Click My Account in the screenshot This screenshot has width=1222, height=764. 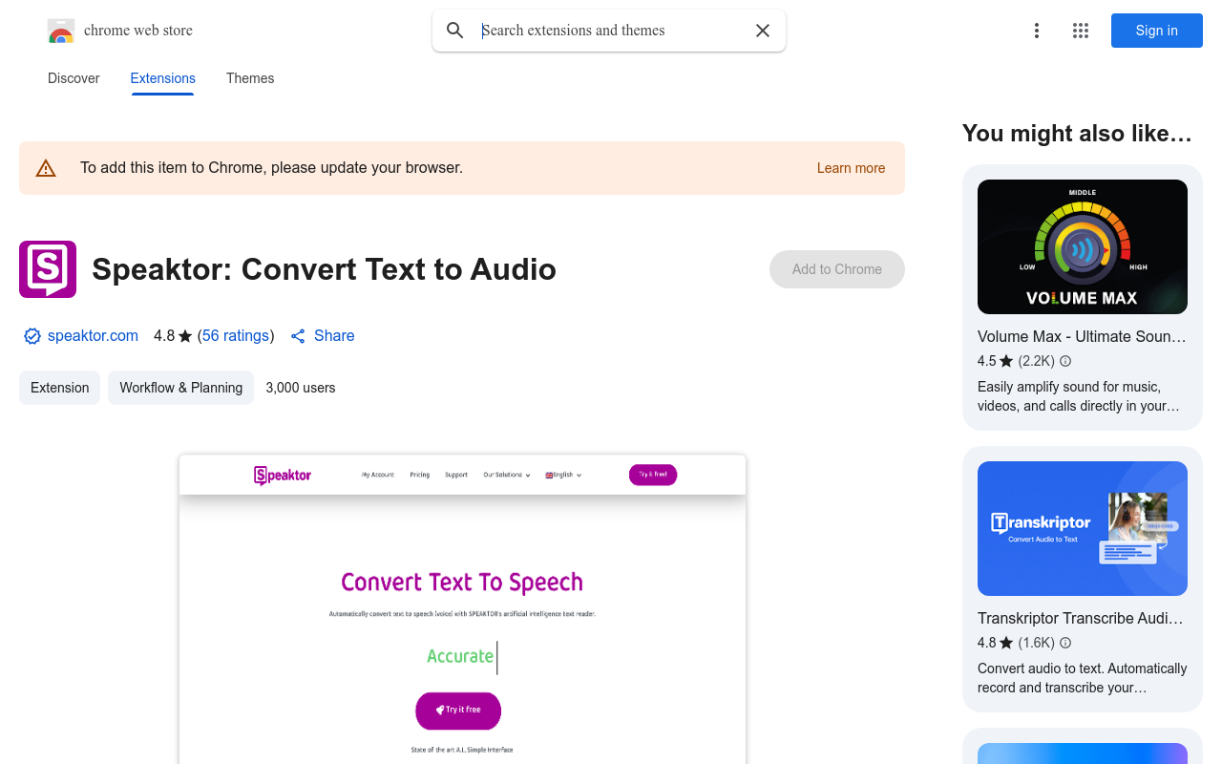[378, 475]
